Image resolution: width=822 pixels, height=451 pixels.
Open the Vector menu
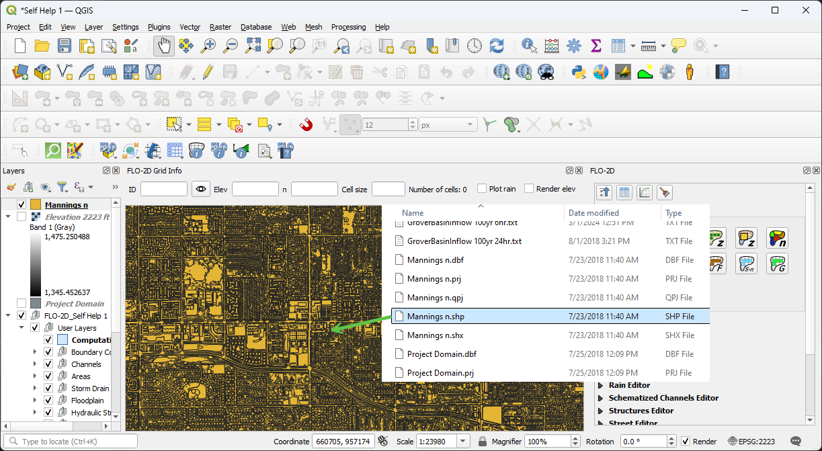coord(190,27)
